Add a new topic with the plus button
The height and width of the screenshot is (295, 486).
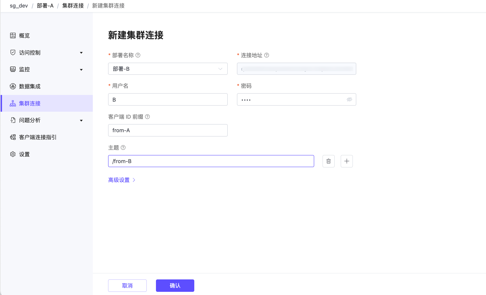346,161
